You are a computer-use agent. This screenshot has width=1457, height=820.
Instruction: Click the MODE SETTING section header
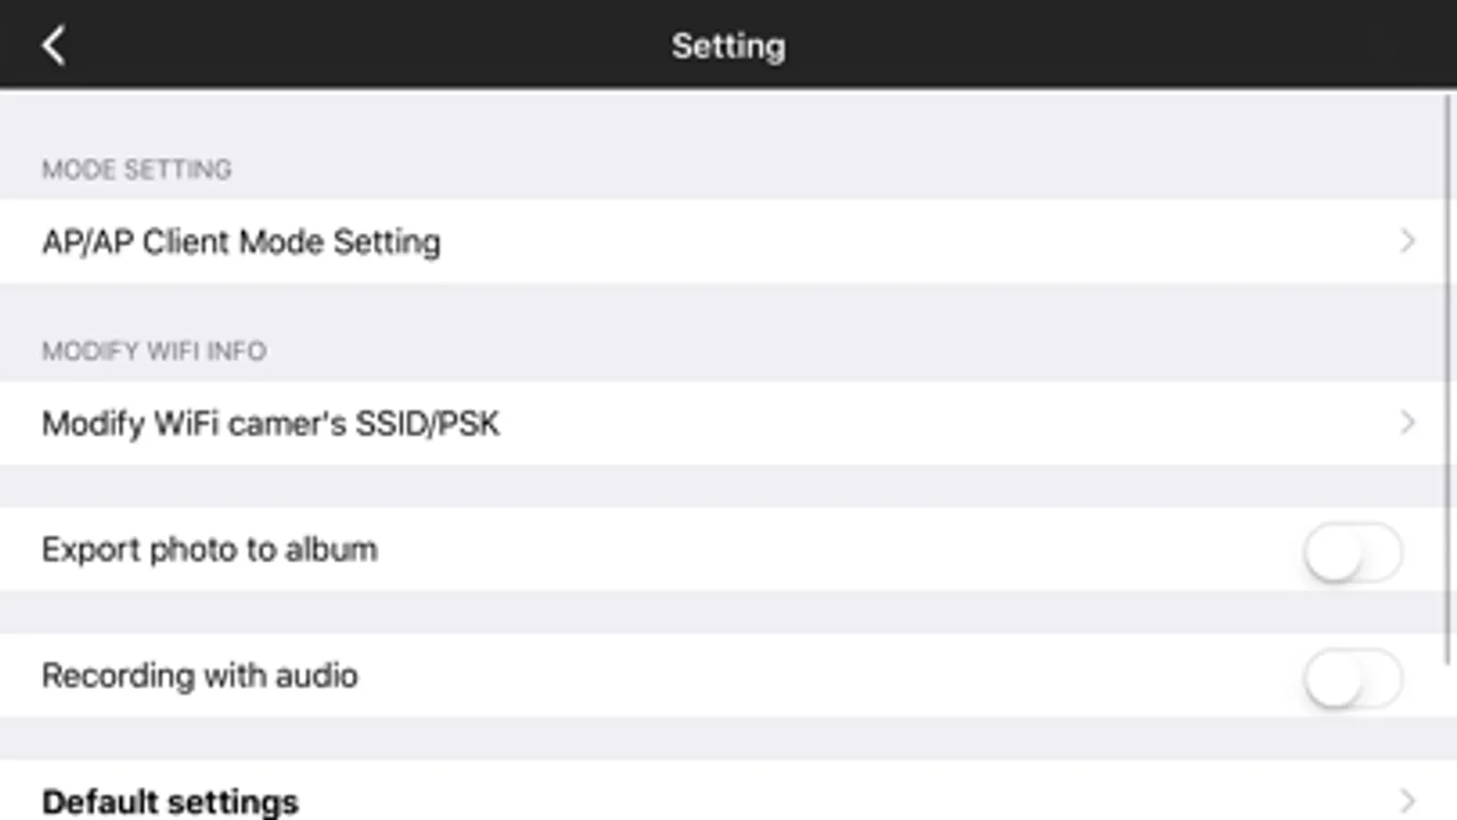click(137, 169)
